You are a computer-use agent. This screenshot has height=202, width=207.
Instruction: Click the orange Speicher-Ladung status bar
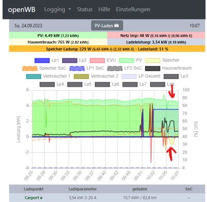pos(107,49)
